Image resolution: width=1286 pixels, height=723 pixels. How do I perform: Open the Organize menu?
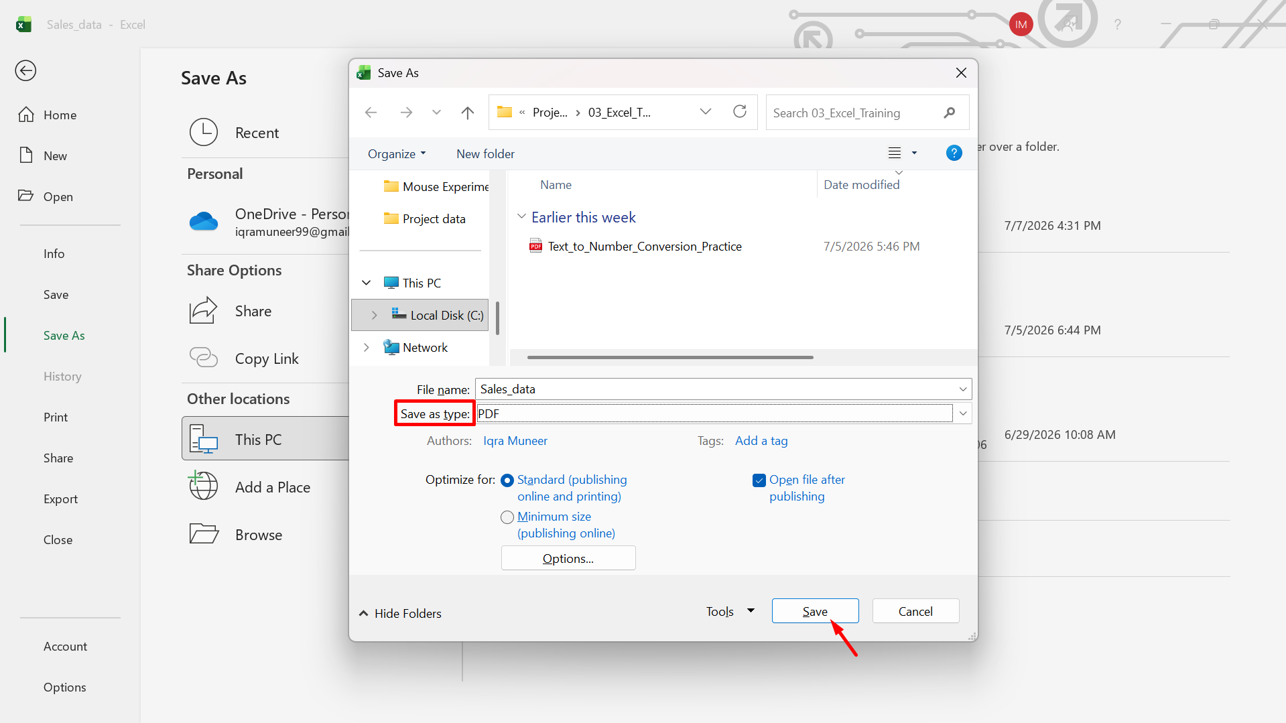(x=397, y=153)
